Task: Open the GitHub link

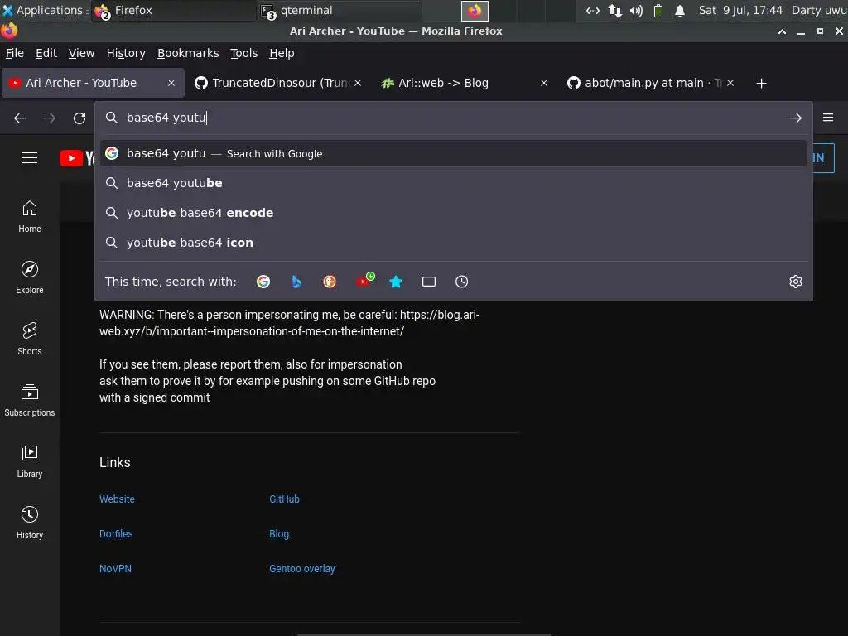Action: 285,499
